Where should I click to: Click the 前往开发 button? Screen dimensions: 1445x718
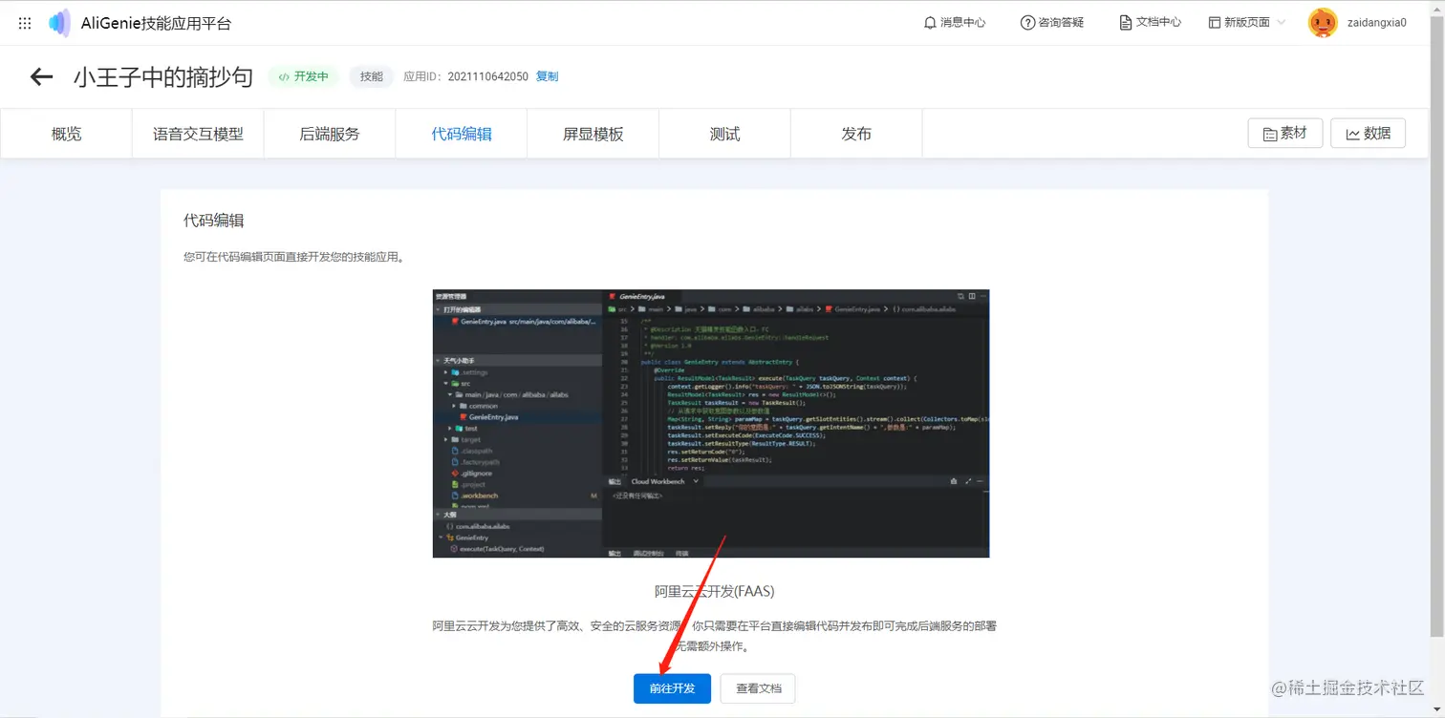pyautogui.click(x=672, y=688)
